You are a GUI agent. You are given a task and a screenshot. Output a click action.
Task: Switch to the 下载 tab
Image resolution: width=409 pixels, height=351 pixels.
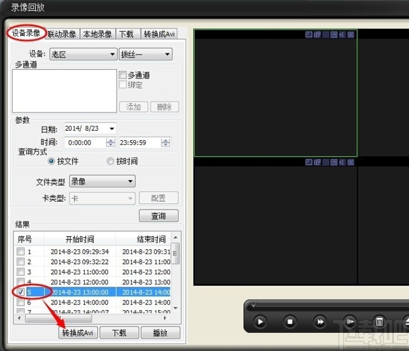pyautogui.click(x=127, y=34)
